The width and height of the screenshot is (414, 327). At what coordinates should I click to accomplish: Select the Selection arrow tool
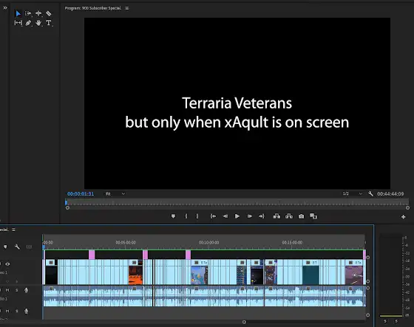(x=18, y=13)
